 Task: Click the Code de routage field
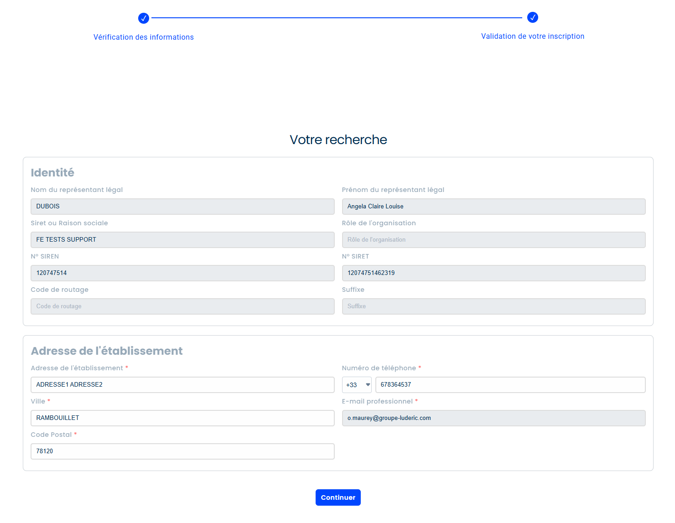coord(182,306)
